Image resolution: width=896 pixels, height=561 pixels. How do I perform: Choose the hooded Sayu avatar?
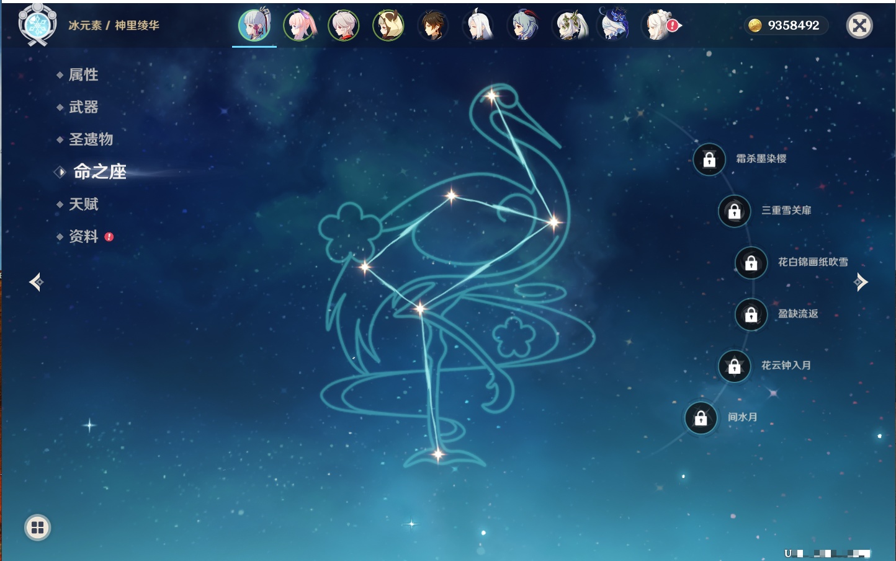[388, 25]
